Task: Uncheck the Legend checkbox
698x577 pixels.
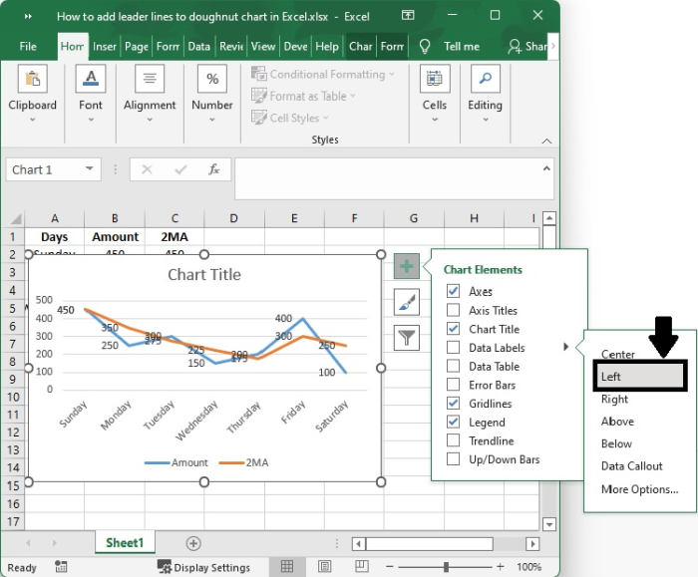Action: pyautogui.click(x=453, y=423)
